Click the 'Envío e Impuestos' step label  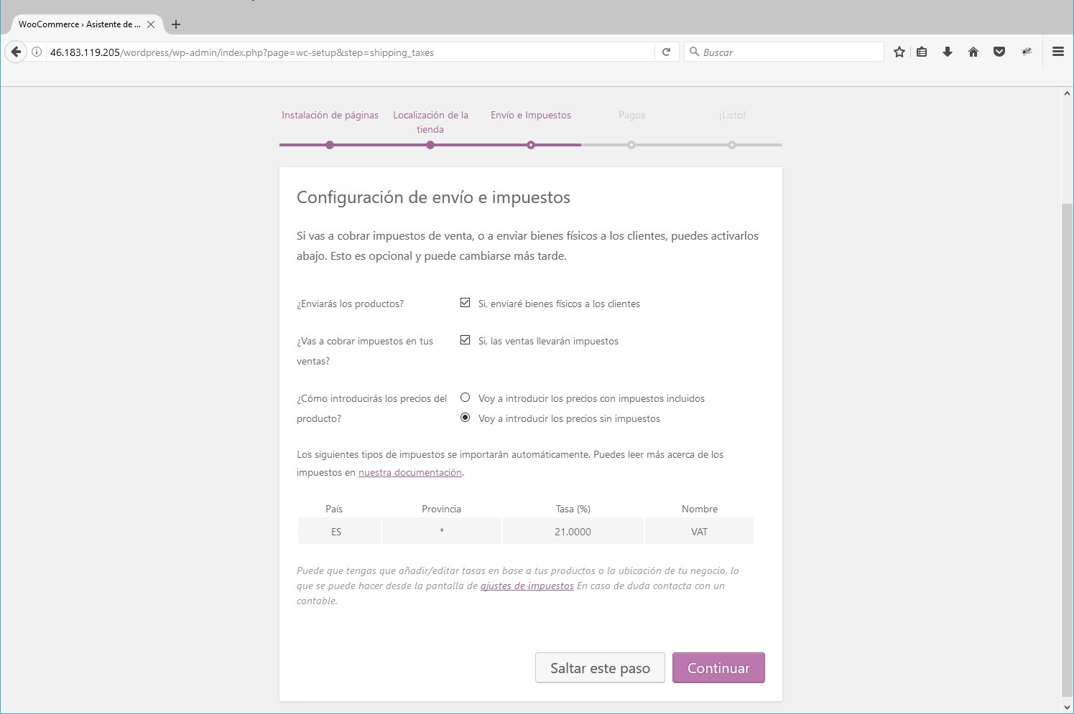[531, 115]
